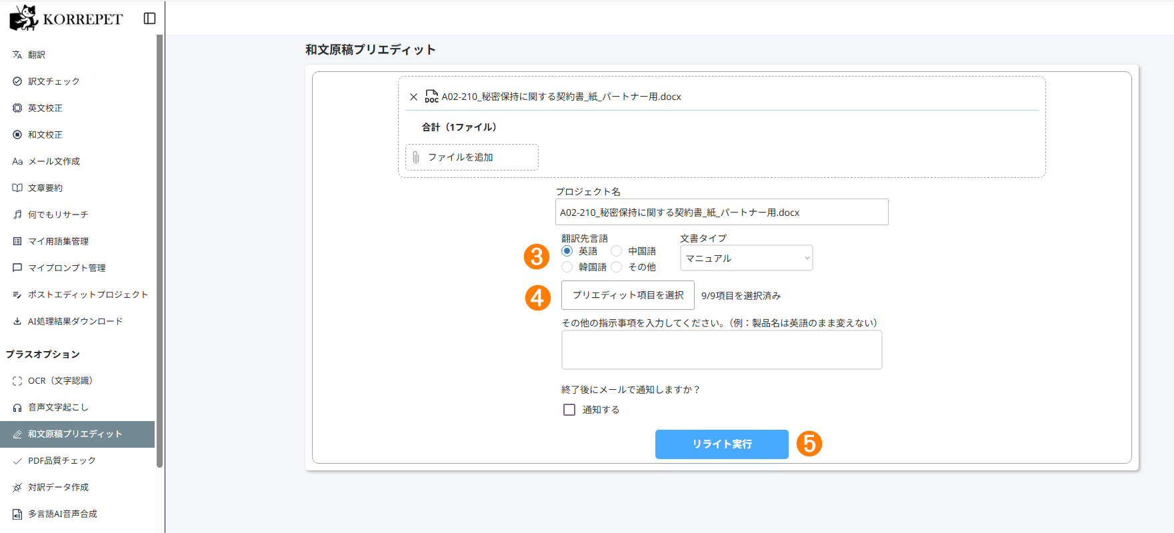This screenshot has width=1174, height=533.
Task: Click the KORREPET cat logo
Action: pos(24,18)
